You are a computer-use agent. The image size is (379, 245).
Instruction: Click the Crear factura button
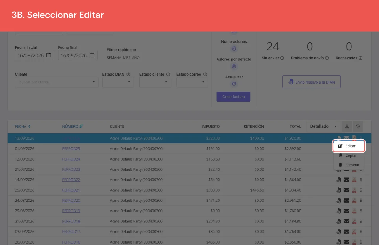click(234, 97)
